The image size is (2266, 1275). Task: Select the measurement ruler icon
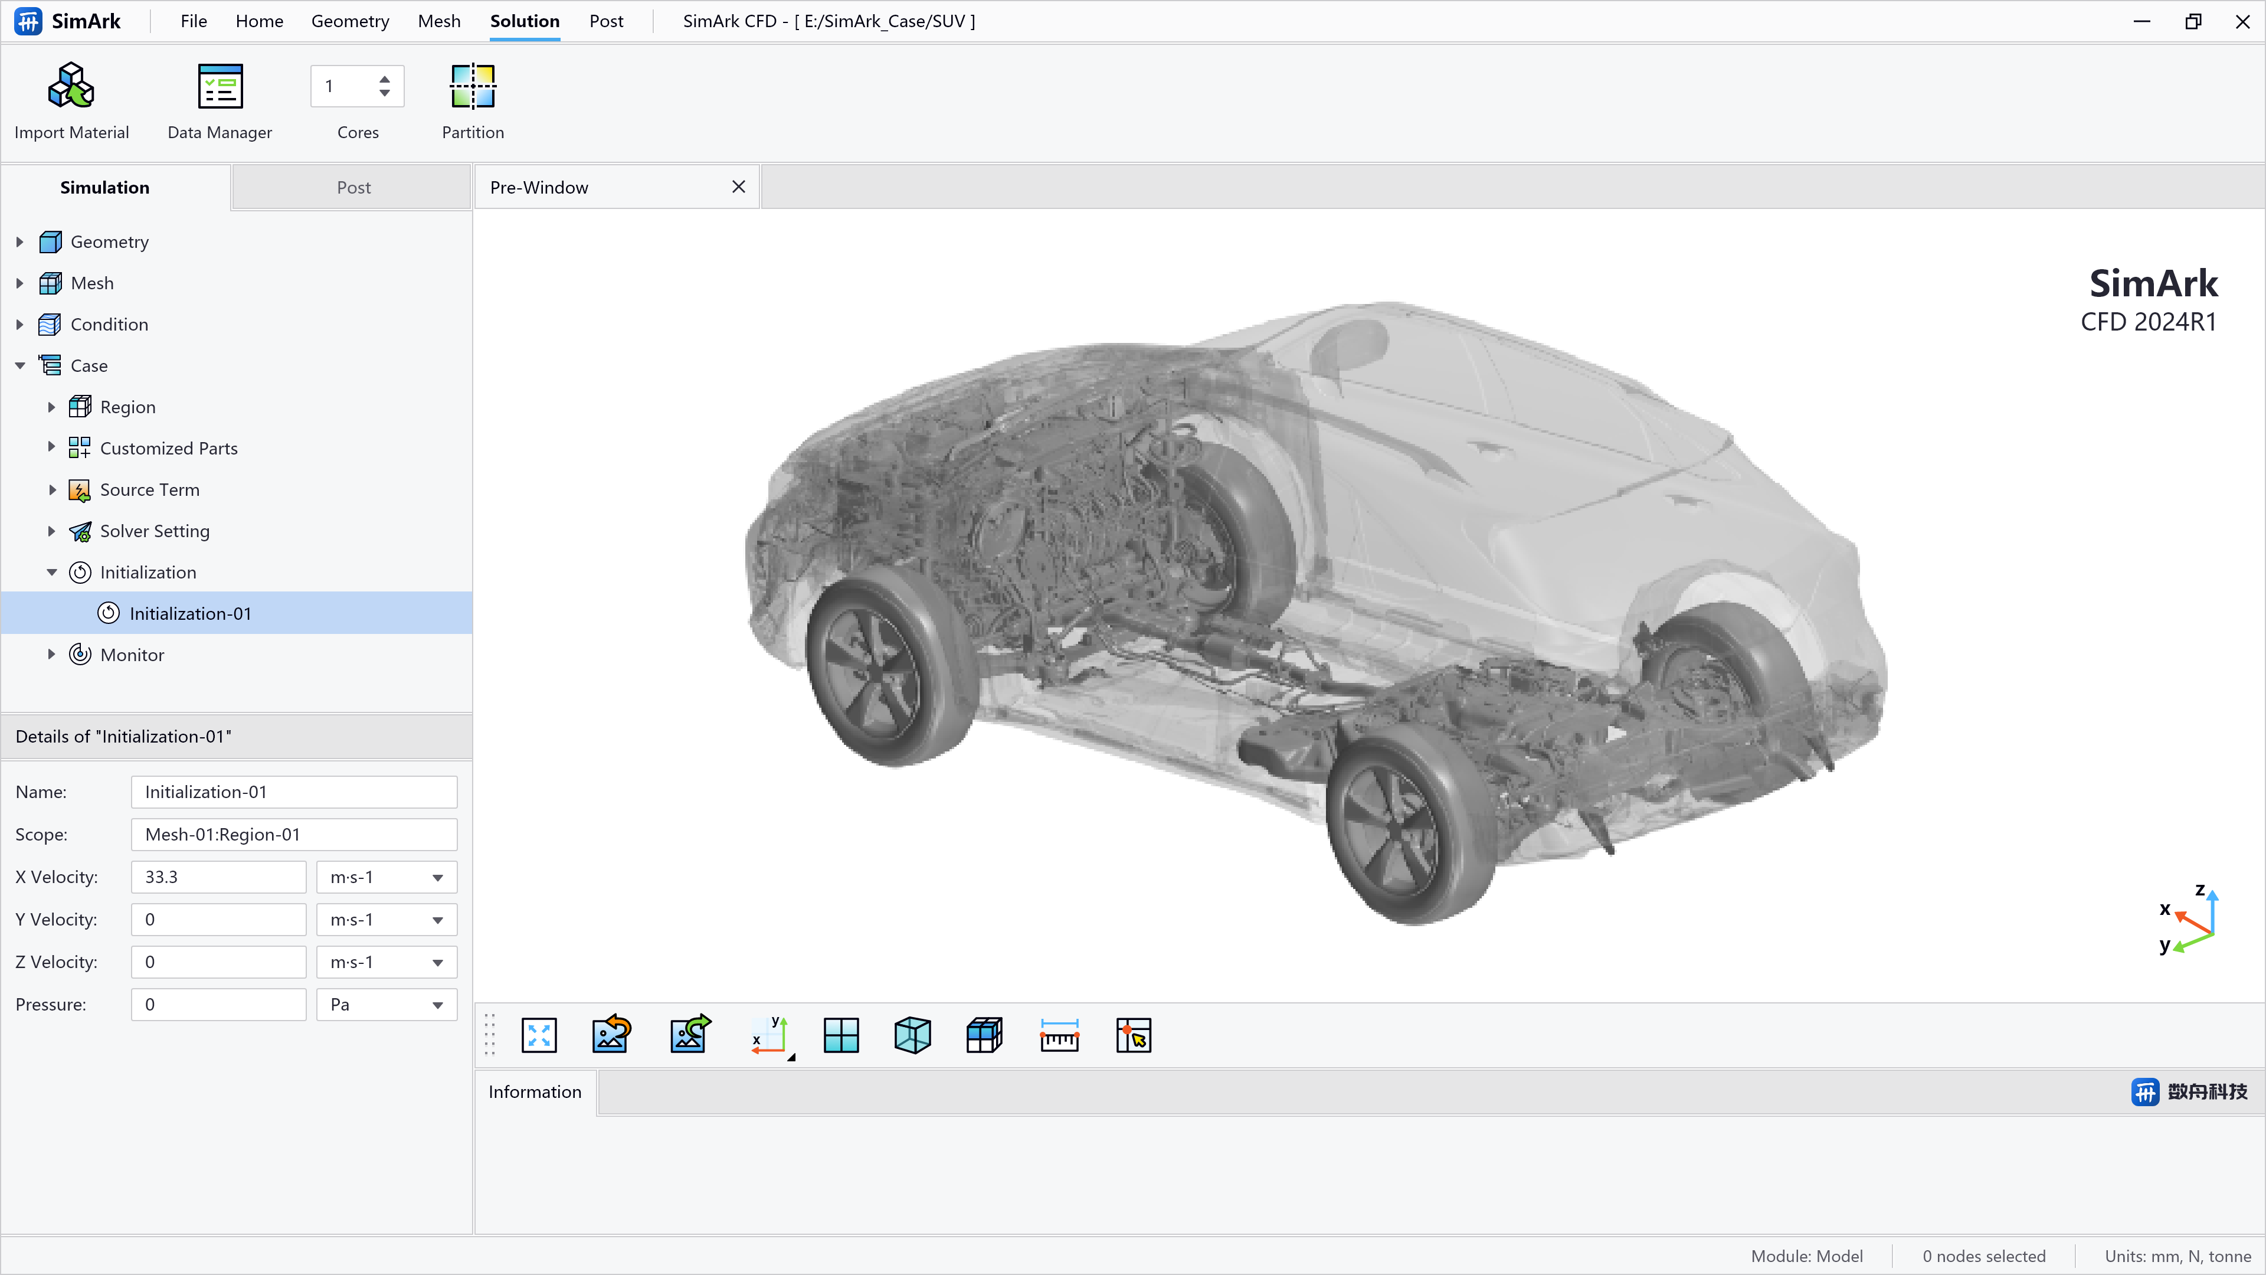[1060, 1035]
